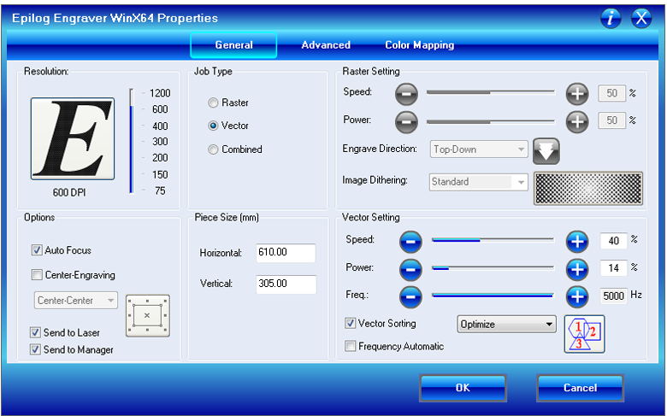This screenshot has height=416, width=667.
Task: Click the Freq. value field 5000
Action: coord(613,296)
